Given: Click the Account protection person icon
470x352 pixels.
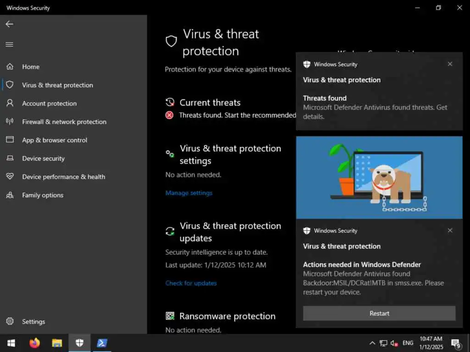Looking at the screenshot, I should tap(10, 103).
